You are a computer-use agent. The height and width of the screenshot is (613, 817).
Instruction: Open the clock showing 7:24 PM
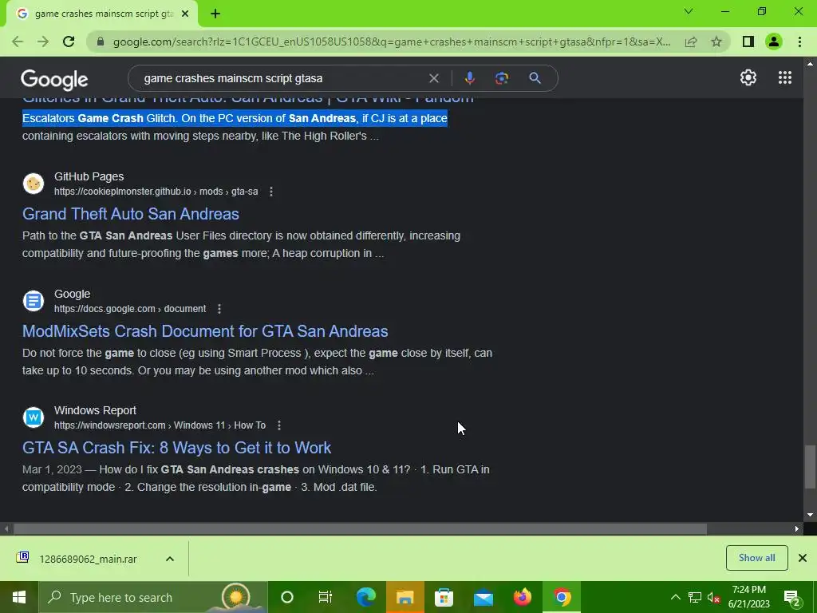click(x=748, y=597)
